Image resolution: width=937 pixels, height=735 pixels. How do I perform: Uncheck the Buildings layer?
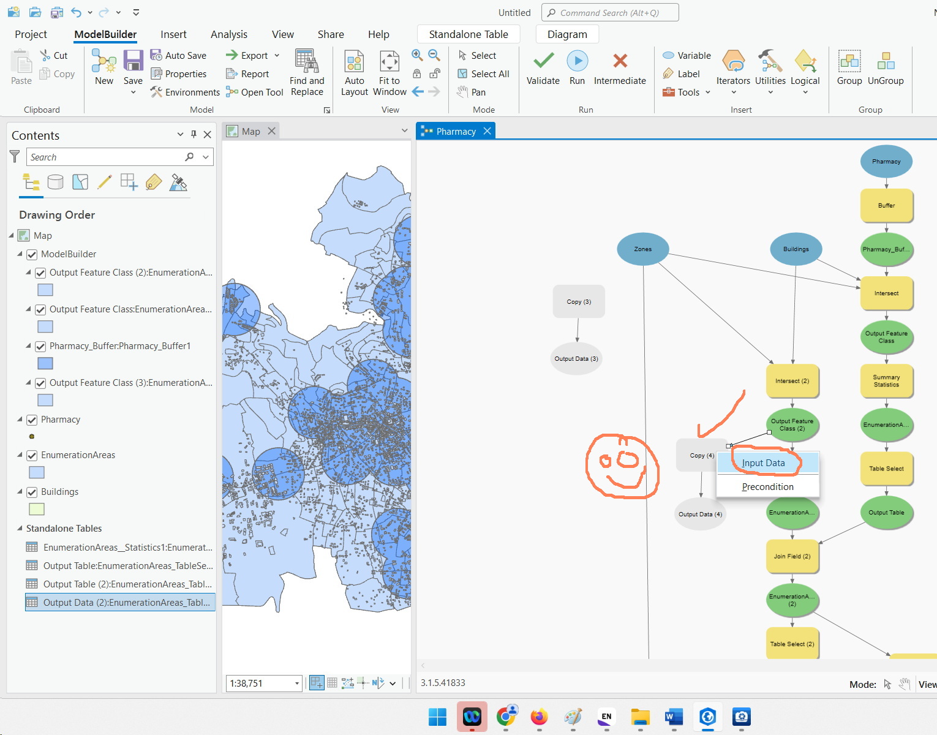[x=31, y=491]
